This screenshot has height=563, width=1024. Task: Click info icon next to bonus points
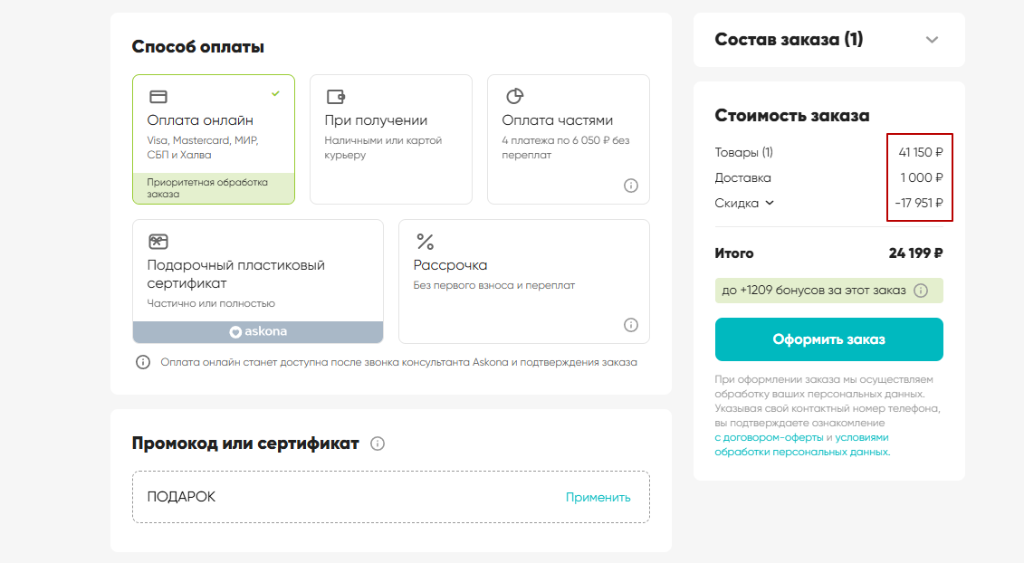pyautogui.click(x=921, y=291)
